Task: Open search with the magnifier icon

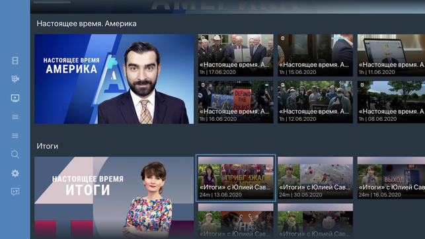Action: [15, 154]
